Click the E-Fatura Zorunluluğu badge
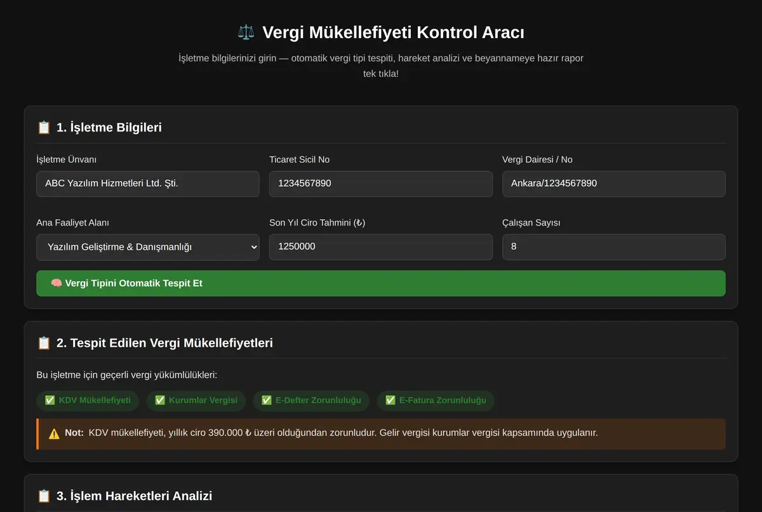Image resolution: width=762 pixels, height=512 pixels. pyautogui.click(x=436, y=400)
